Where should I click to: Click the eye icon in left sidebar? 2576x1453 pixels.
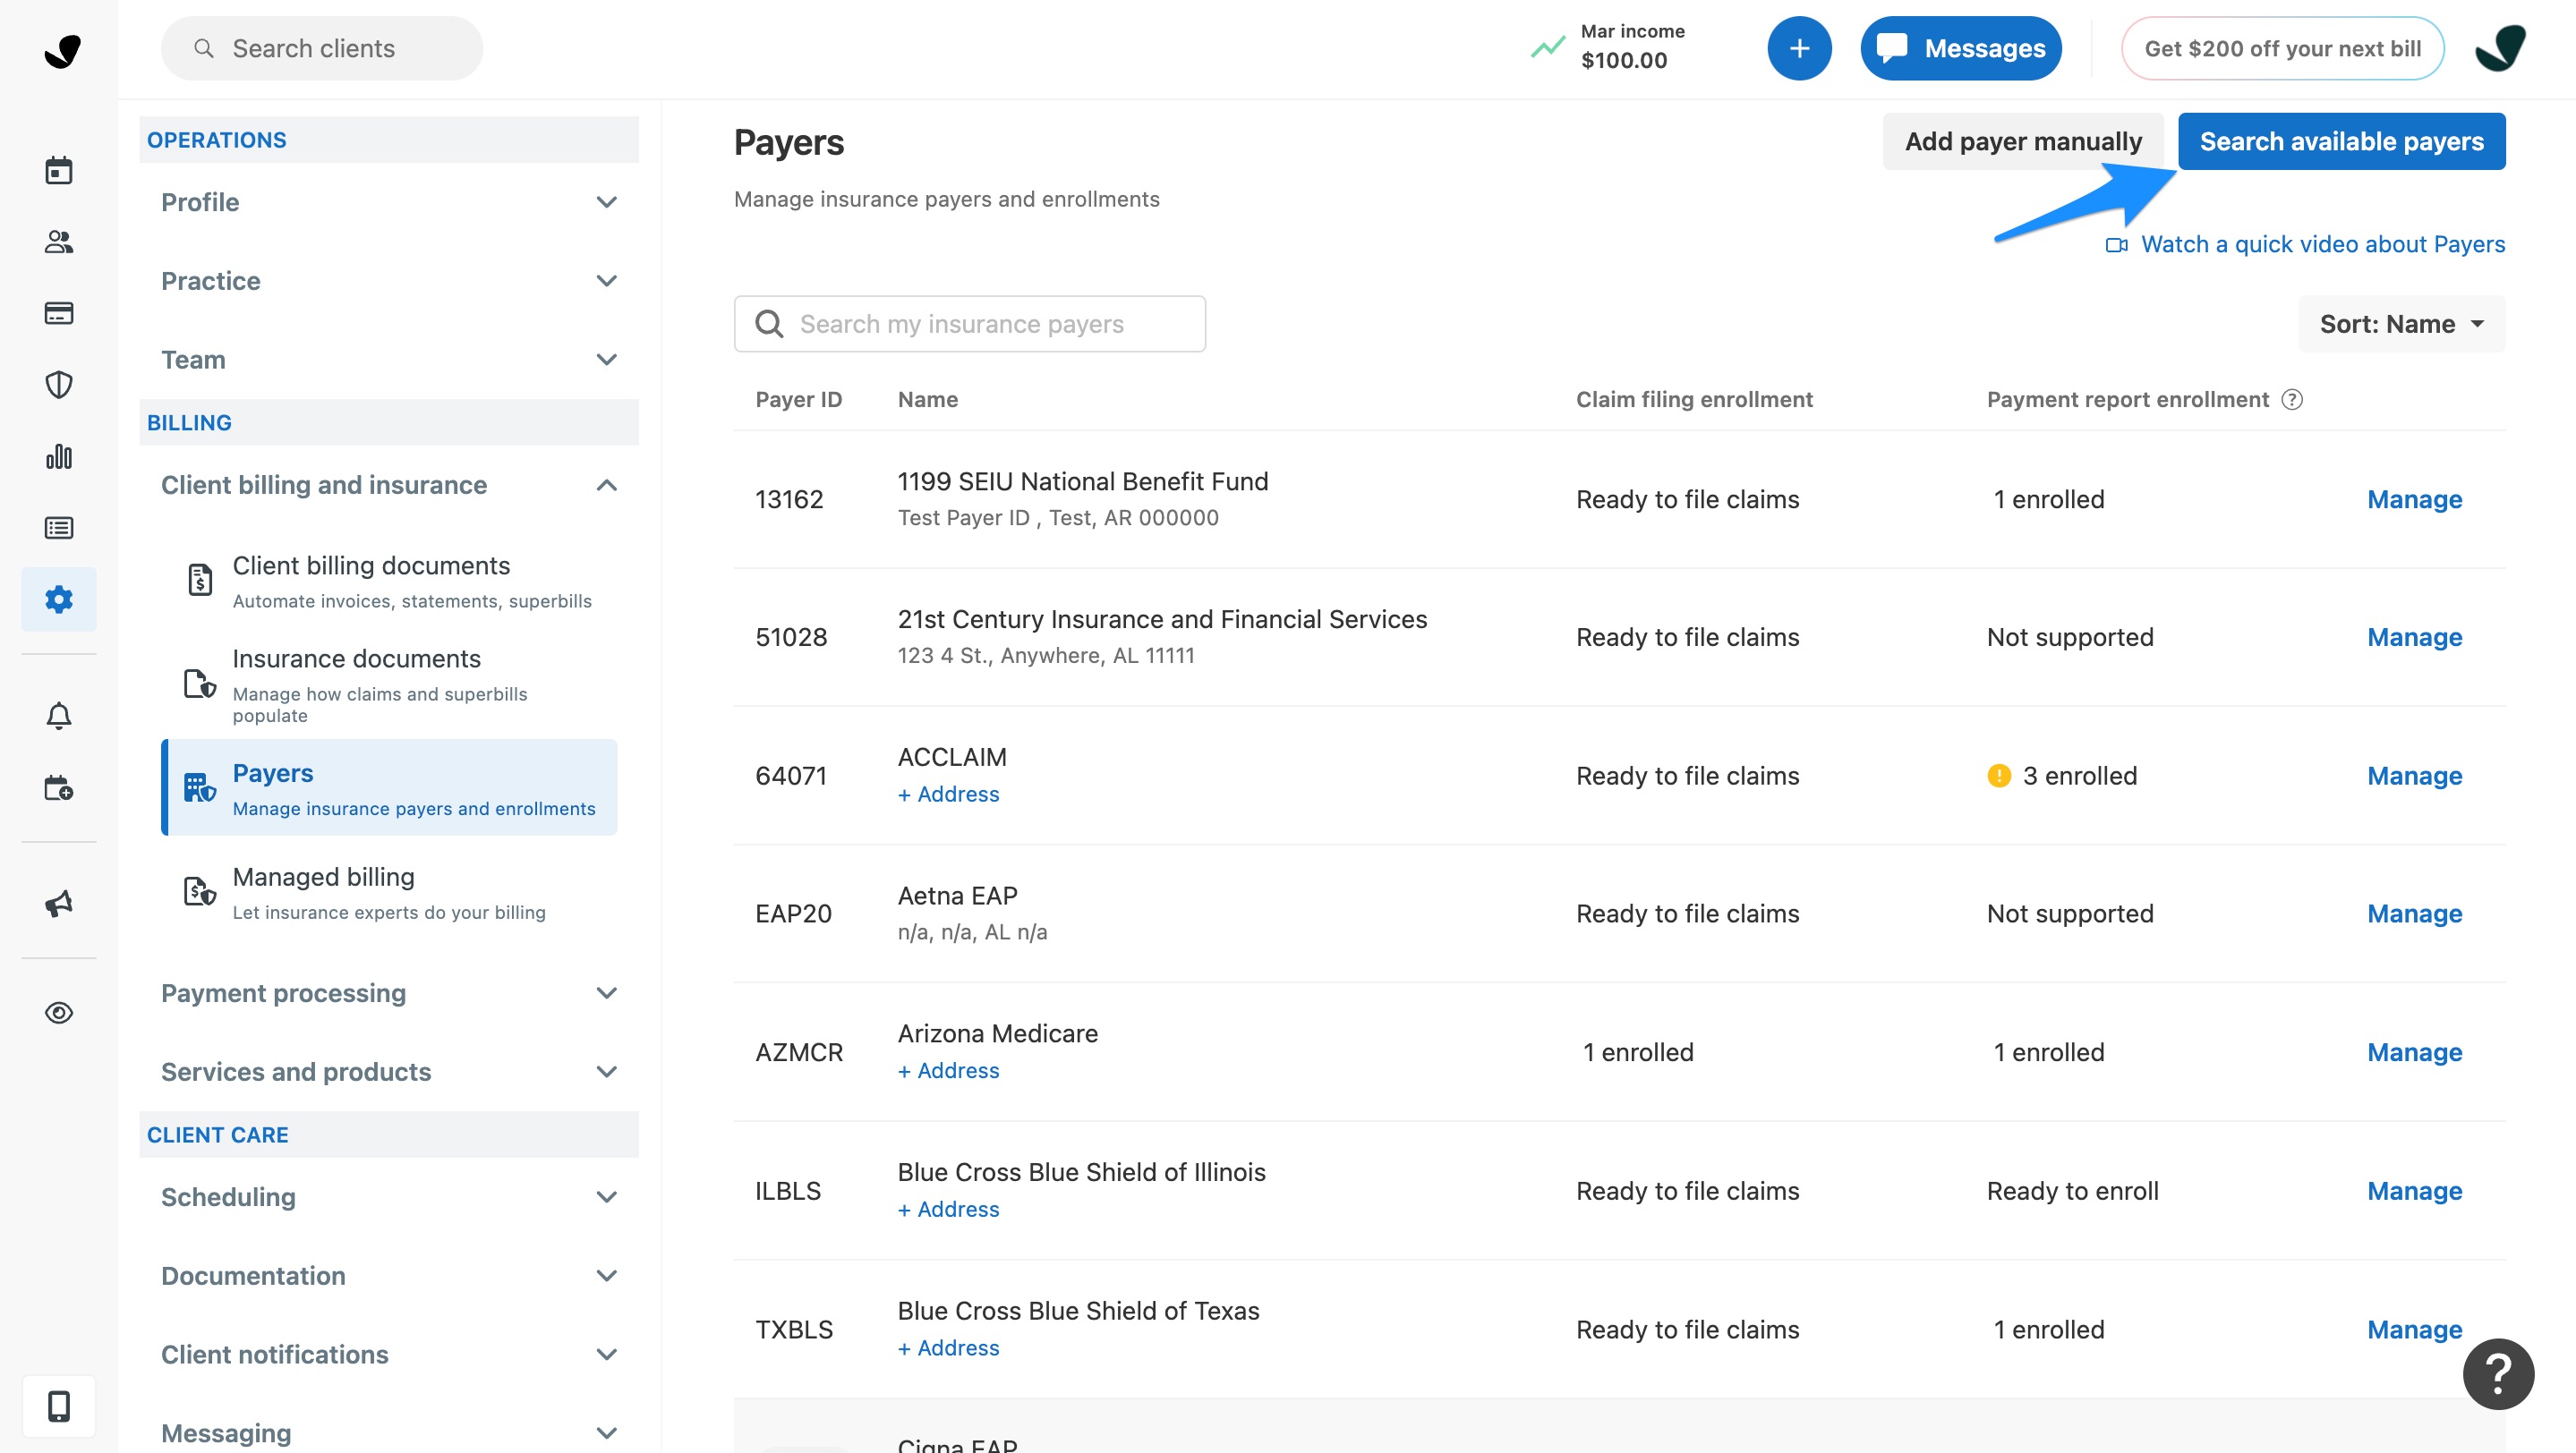(59, 1012)
